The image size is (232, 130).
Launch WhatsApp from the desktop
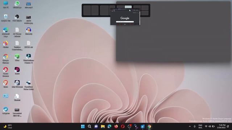[x=17, y=4]
